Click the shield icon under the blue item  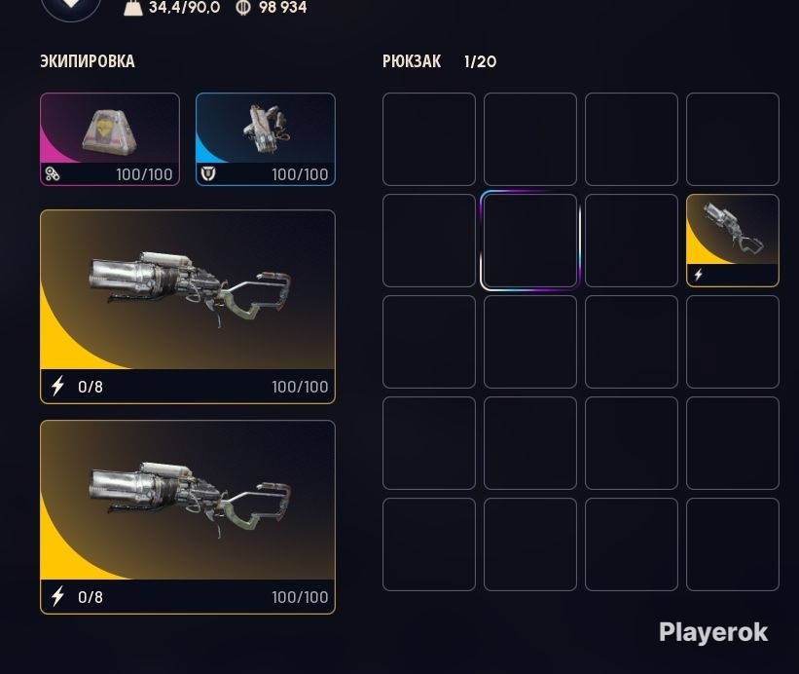pos(208,174)
